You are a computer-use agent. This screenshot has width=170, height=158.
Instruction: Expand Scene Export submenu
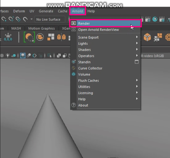click(x=105, y=37)
